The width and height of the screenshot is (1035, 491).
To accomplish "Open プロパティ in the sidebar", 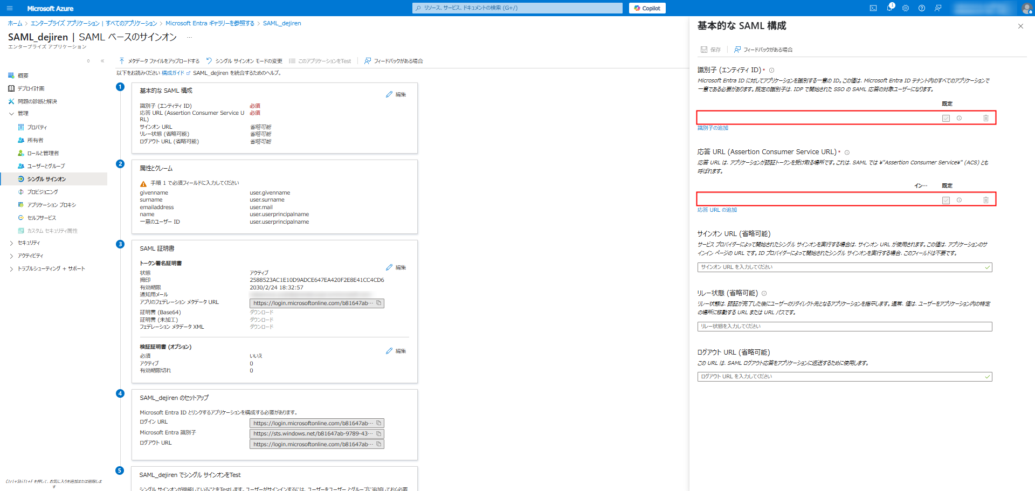I will coord(37,127).
